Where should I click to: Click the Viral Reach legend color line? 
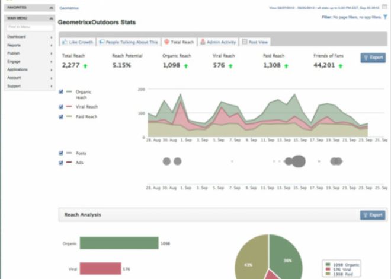pyautogui.click(x=69, y=107)
